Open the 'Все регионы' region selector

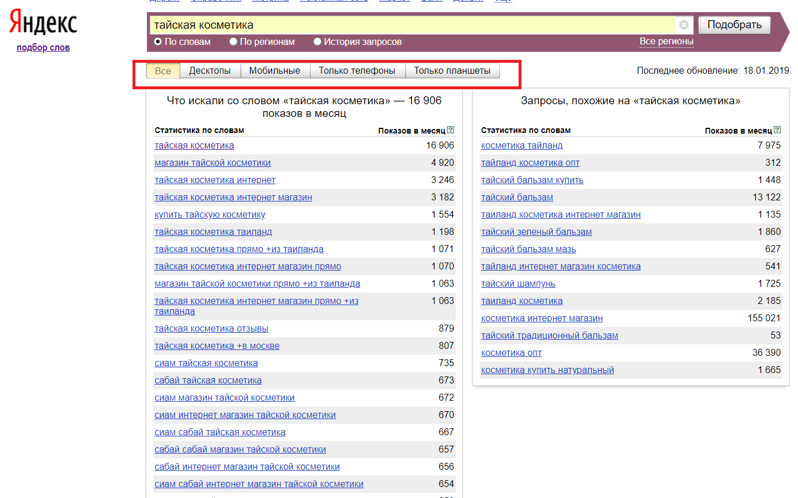667,41
